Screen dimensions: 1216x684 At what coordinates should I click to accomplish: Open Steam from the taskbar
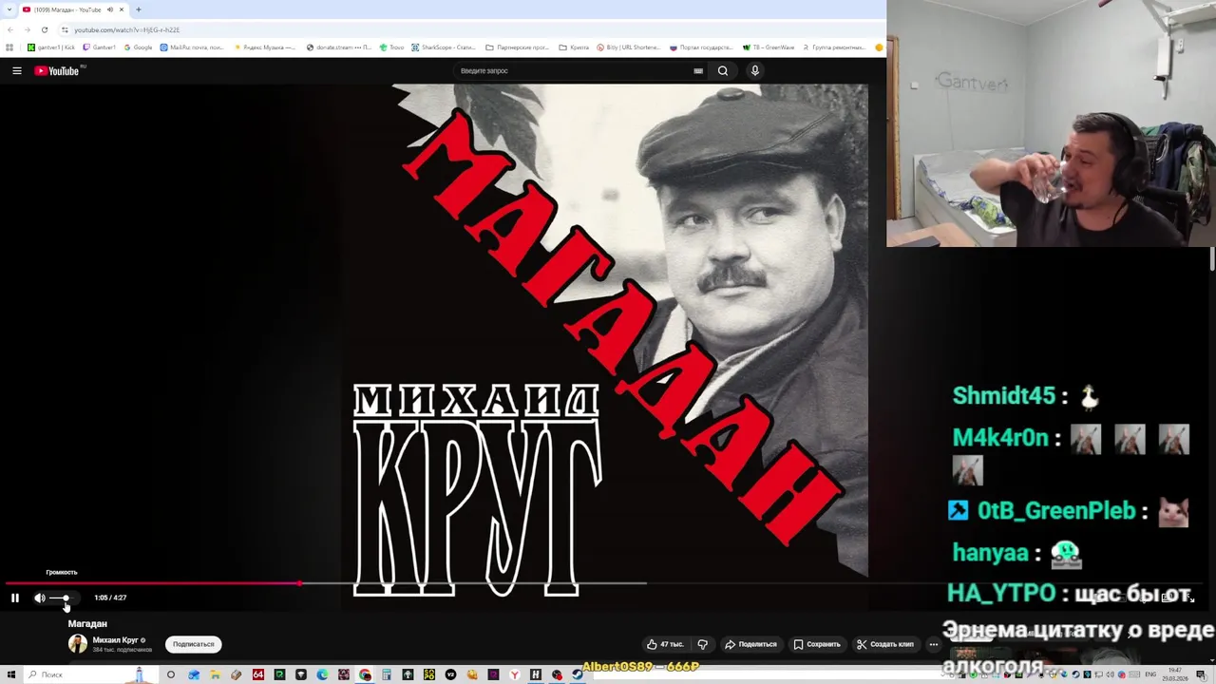[x=578, y=674]
